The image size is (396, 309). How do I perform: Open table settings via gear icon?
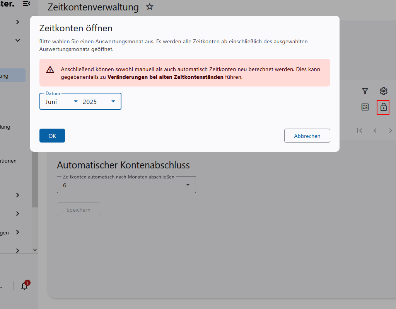[383, 91]
